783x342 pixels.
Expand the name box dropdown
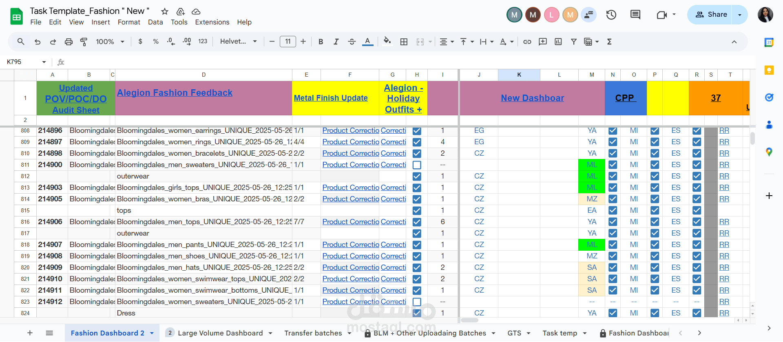coord(44,62)
